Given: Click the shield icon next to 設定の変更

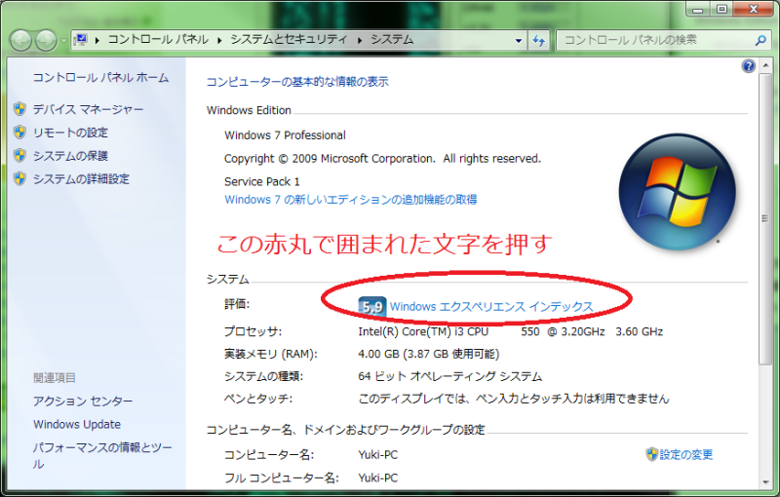Looking at the screenshot, I should tap(651, 454).
